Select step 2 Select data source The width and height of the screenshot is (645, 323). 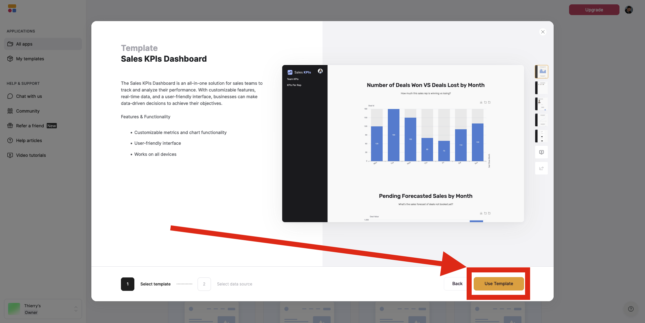pyautogui.click(x=225, y=284)
